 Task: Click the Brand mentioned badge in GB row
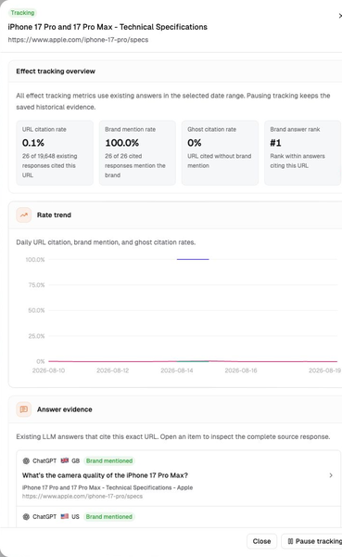109,460
